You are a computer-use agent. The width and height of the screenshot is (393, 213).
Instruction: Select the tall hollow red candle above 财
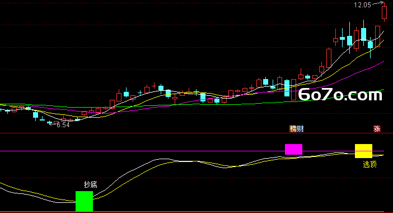point(293,90)
